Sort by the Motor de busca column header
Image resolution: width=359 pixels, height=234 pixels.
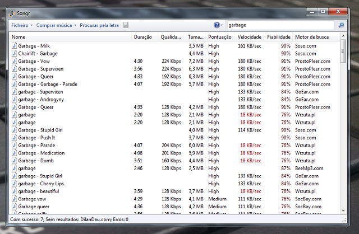click(316, 37)
